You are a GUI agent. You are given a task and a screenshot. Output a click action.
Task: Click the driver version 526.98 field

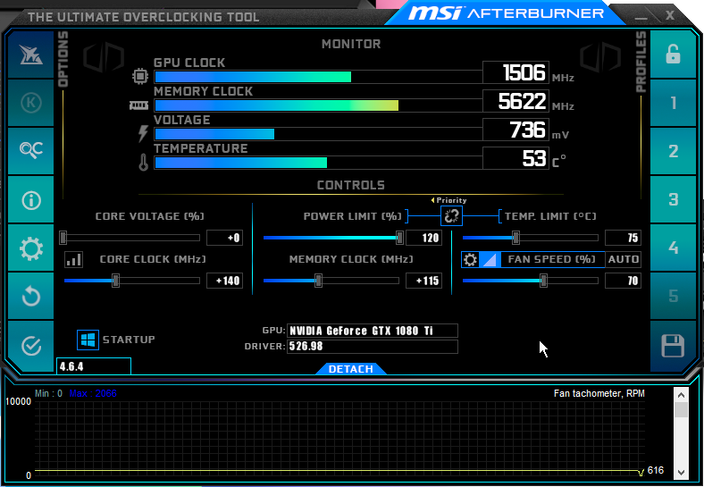click(x=373, y=347)
